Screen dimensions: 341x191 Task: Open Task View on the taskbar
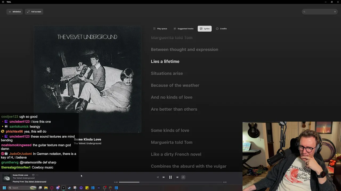point(40,188)
